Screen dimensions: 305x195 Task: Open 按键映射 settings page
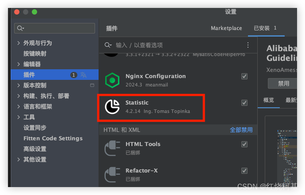pos(35,54)
